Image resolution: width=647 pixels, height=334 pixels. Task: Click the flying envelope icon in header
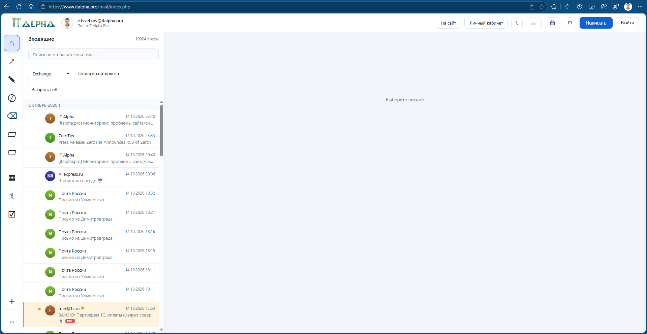point(533,23)
